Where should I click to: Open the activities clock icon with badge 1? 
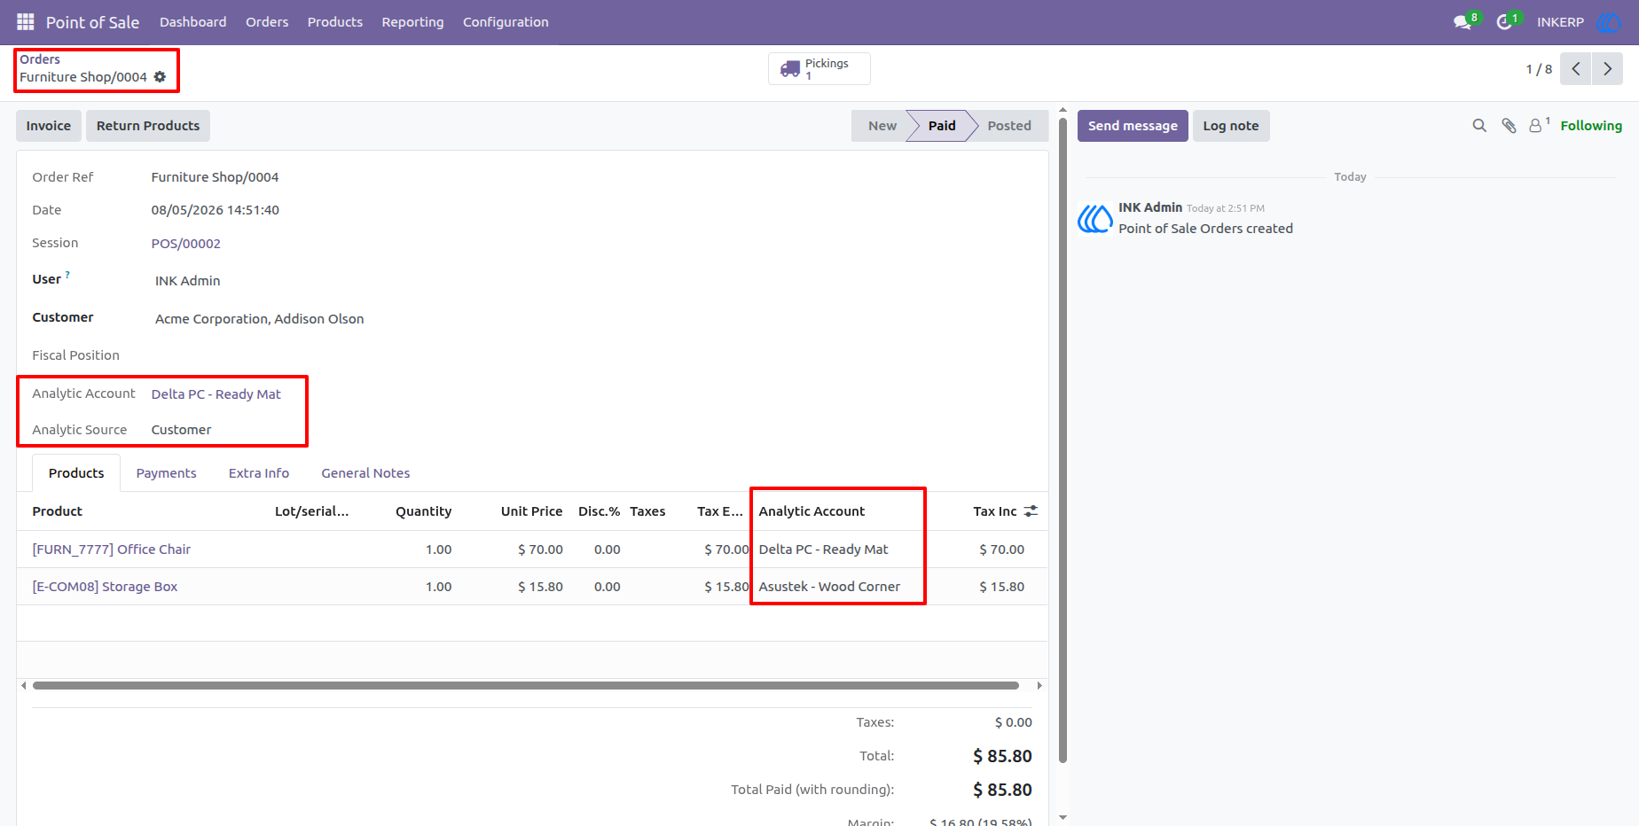tap(1505, 22)
